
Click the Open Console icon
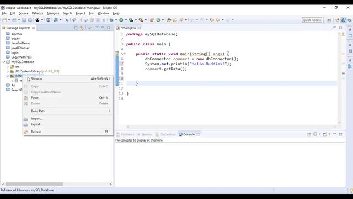point(325,134)
